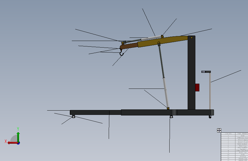Select the yellow boom arm
248x161 pixels.
pyautogui.click(x=163, y=41)
